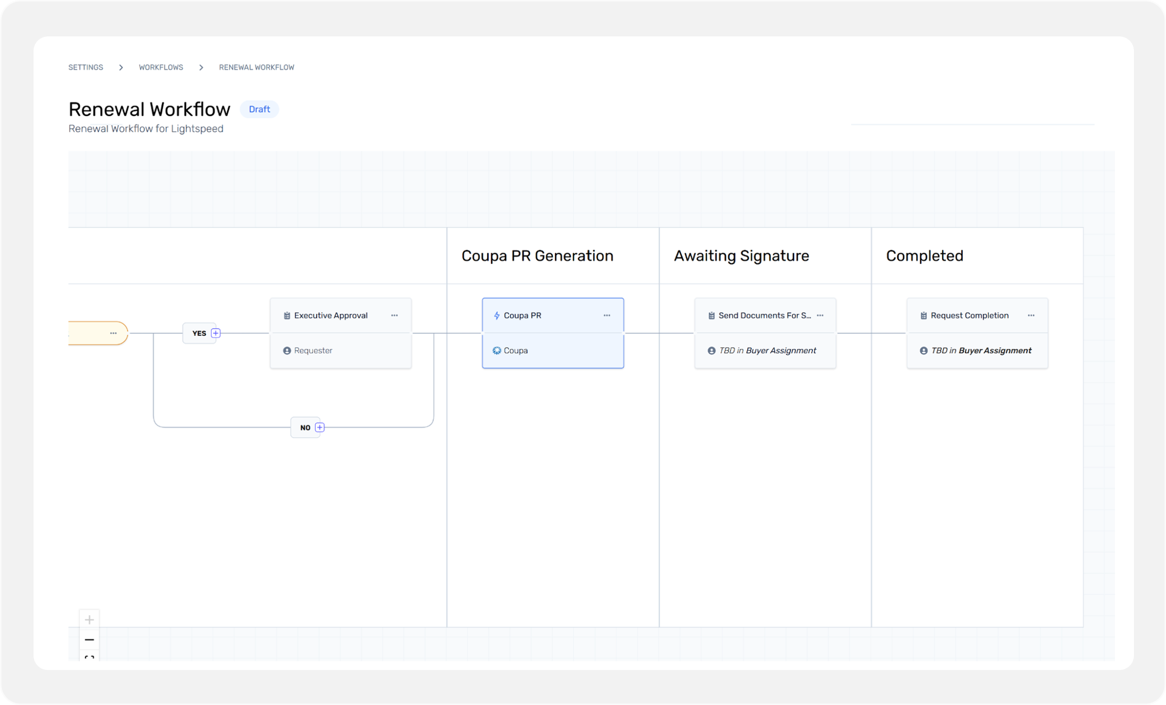
Task: Fit the workflow to screen
Action: (x=89, y=657)
